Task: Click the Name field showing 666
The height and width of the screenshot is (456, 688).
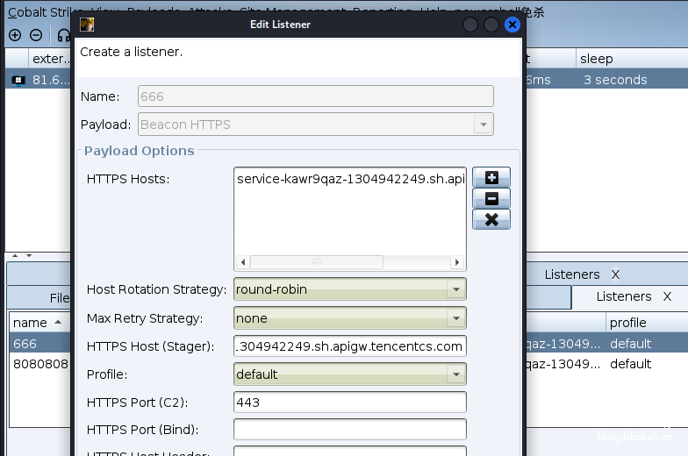Action: pos(316,96)
